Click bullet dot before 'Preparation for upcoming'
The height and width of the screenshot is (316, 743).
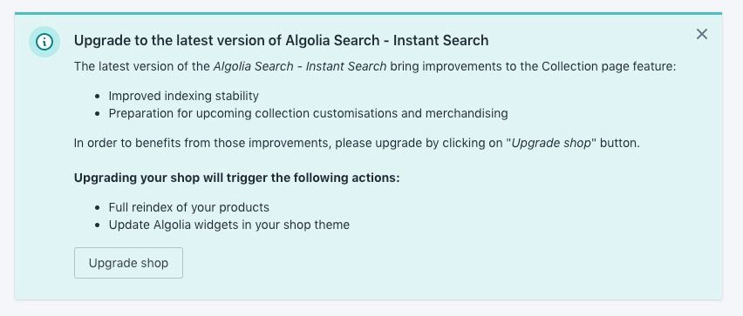(x=98, y=114)
